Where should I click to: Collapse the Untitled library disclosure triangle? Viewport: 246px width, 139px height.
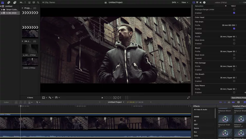(1, 6)
